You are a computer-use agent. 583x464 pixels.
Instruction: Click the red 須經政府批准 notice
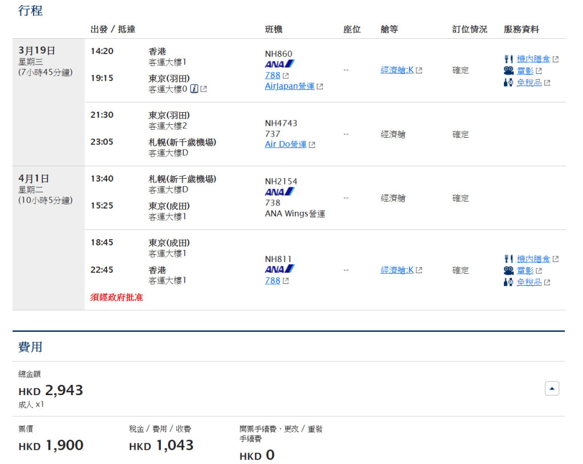tap(117, 297)
